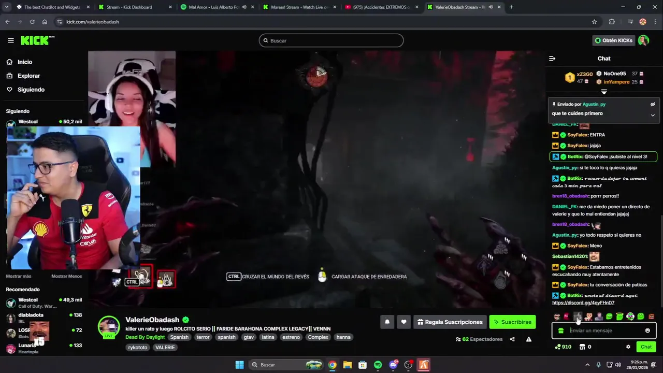Screen dimensions: 663x373
Task: Open Spotify from the taskbar
Action: pos(378,365)
